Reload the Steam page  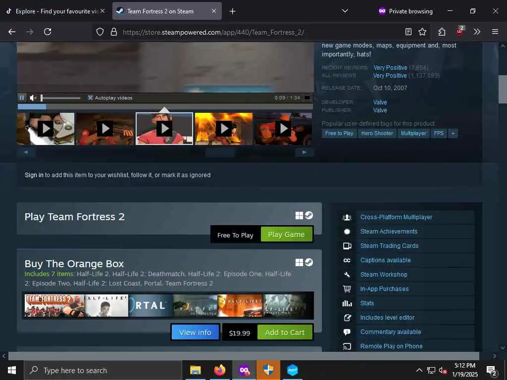(x=48, y=32)
